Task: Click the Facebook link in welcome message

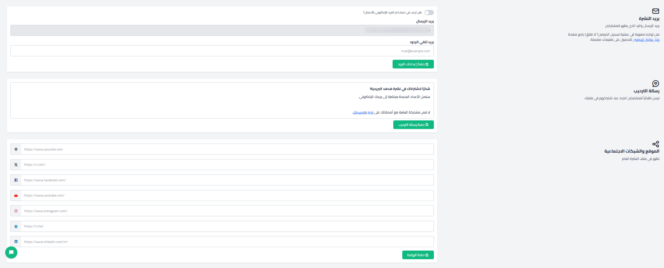Action: [359, 113]
